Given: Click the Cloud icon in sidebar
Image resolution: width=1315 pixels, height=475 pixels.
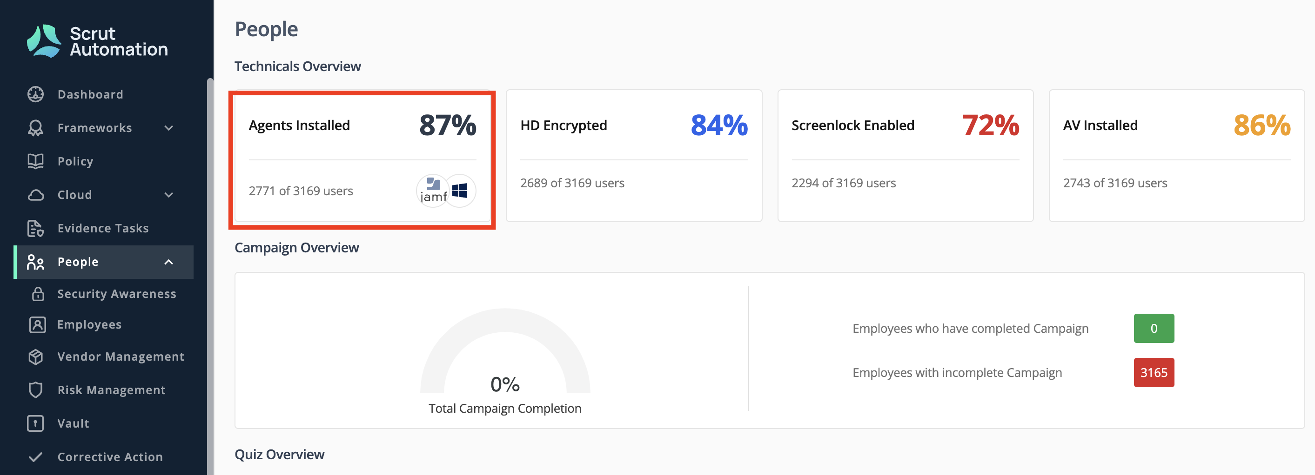Looking at the screenshot, I should coord(35,195).
